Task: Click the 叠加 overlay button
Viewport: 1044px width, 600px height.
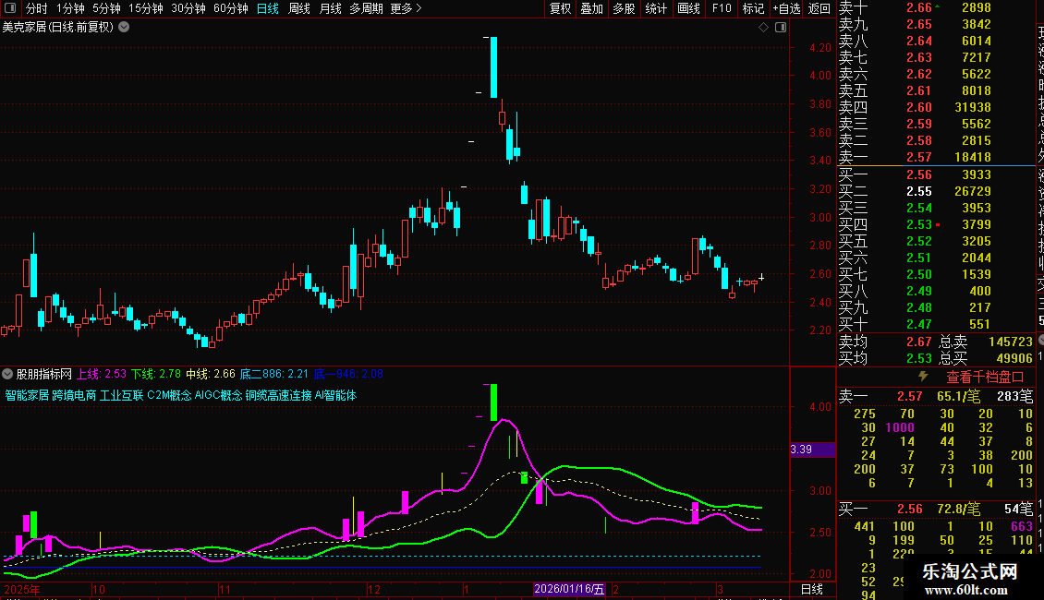Action: point(592,8)
